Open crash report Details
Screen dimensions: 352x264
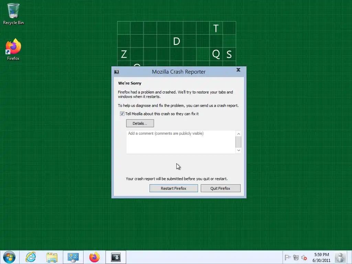pos(140,123)
